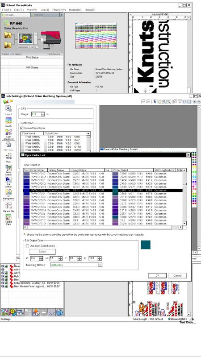Enable the Use Spot Color Library checkbox
Viewport: 201px width, 357px height.
(x=27, y=246)
